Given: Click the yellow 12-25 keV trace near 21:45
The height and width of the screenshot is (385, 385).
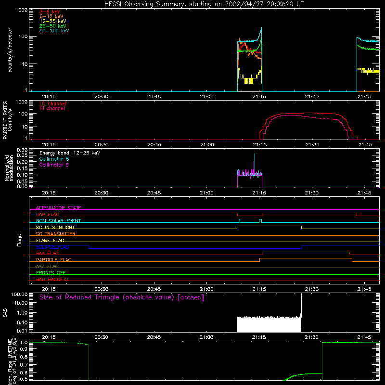Looking at the screenshot, I should coord(368,70).
